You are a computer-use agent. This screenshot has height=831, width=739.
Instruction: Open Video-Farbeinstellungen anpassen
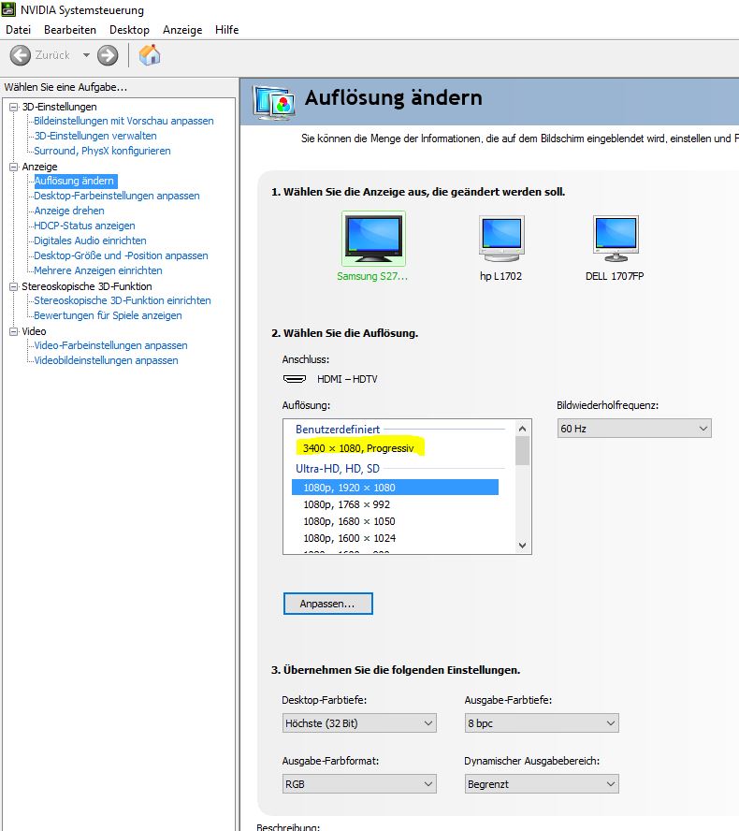110,345
